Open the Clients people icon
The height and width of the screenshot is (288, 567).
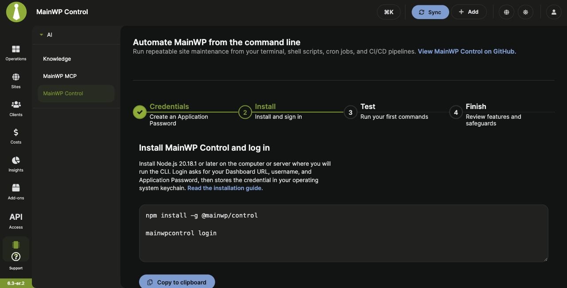click(16, 105)
